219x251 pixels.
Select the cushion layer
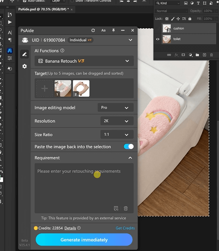(188, 28)
